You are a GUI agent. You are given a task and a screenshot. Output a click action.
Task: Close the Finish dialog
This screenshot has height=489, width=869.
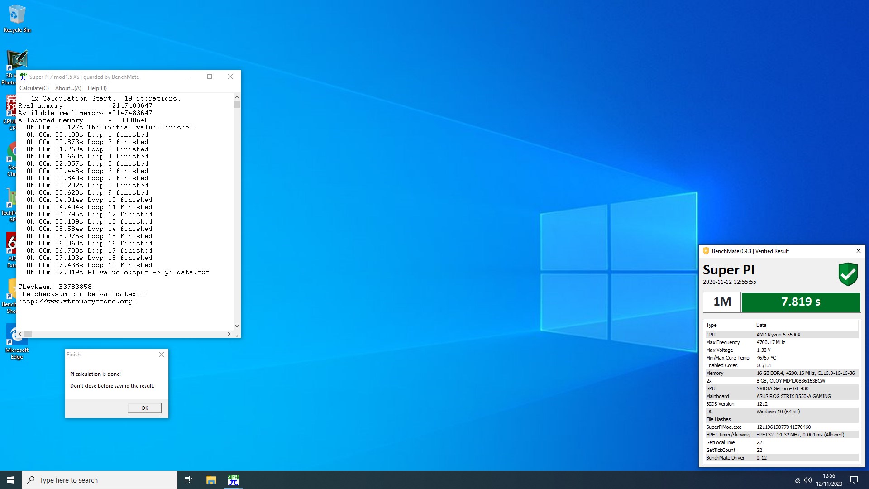(x=162, y=355)
